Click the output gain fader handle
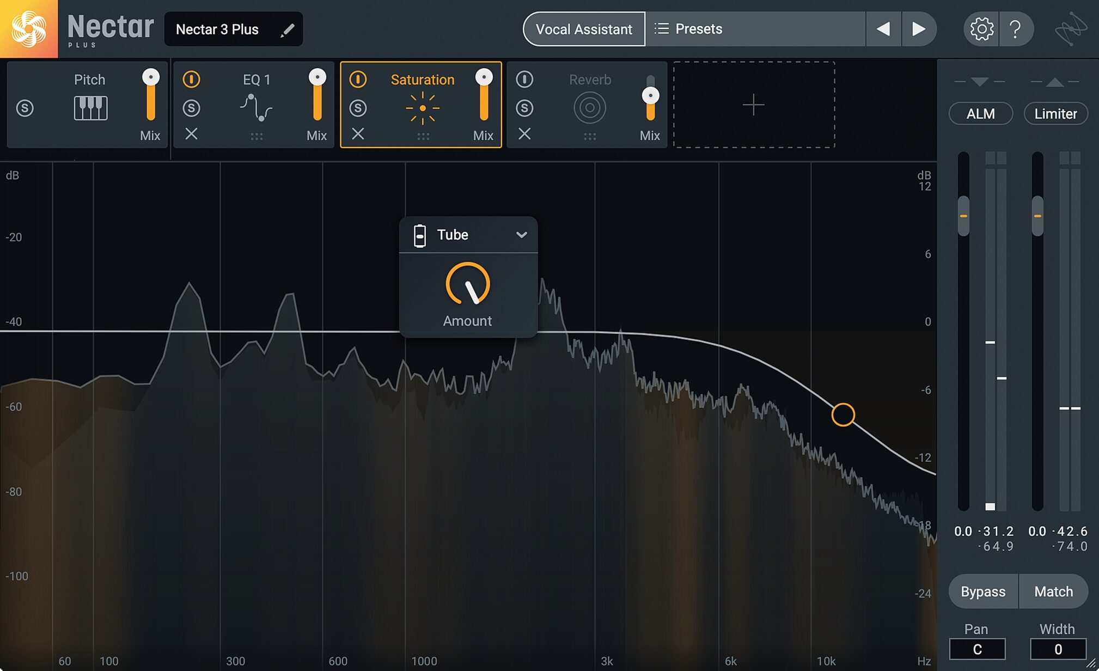This screenshot has height=671, width=1099. (x=1037, y=216)
